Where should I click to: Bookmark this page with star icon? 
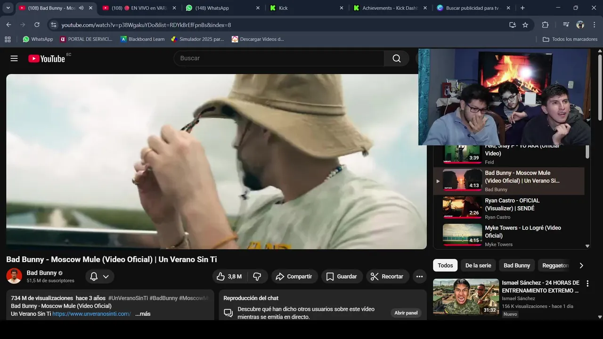coord(525,24)
